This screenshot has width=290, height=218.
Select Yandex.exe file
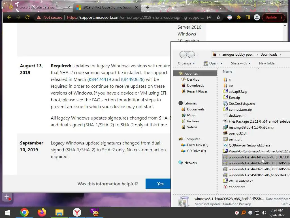[237, 187]
